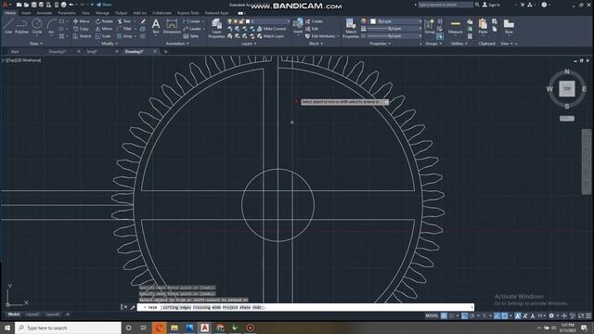Switch to the Start file tab
The image size is (594, 334).
point(15,52)
